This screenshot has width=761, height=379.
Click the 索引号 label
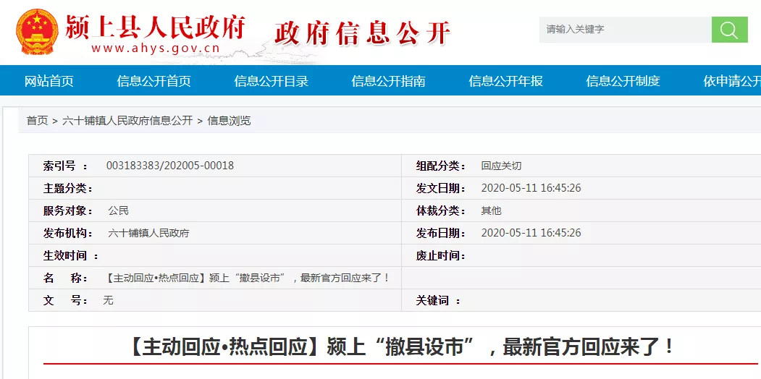coord(65,166)
